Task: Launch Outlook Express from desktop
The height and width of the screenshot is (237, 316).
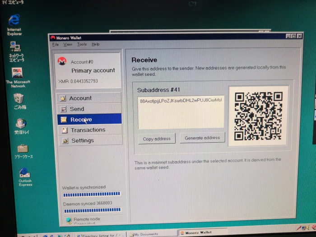Action: (x=25, y=177)
